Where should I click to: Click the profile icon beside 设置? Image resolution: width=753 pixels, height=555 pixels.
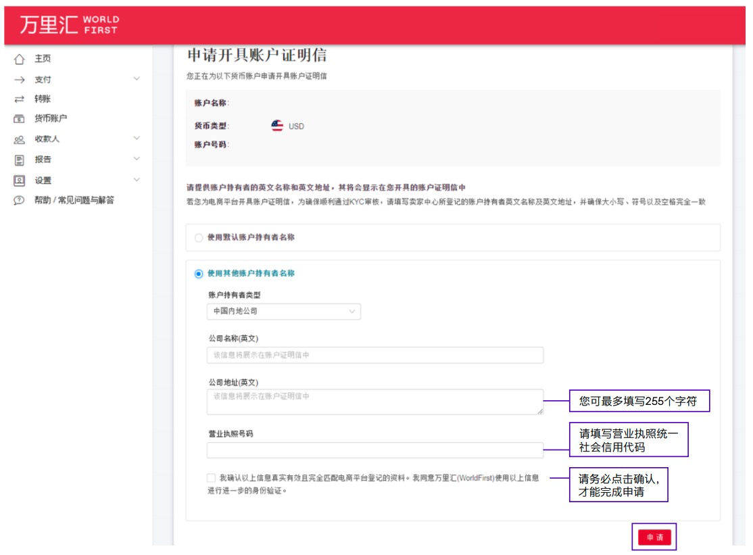coord(19,180)
